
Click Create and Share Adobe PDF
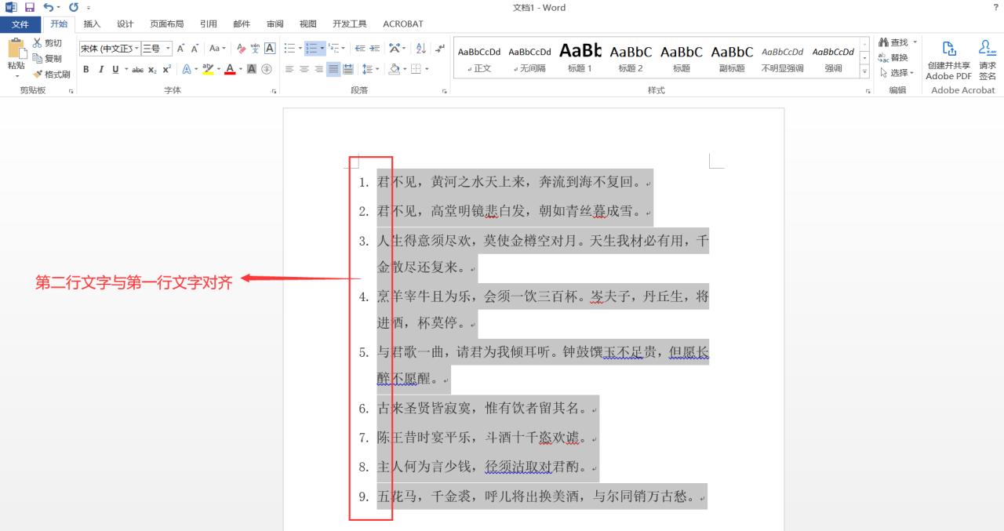(x=948, y=60)
